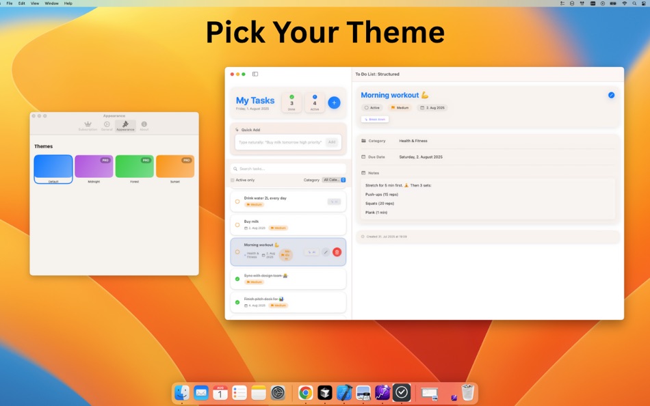Edit Morning workout with the pencil icon

tap(326, 252)
